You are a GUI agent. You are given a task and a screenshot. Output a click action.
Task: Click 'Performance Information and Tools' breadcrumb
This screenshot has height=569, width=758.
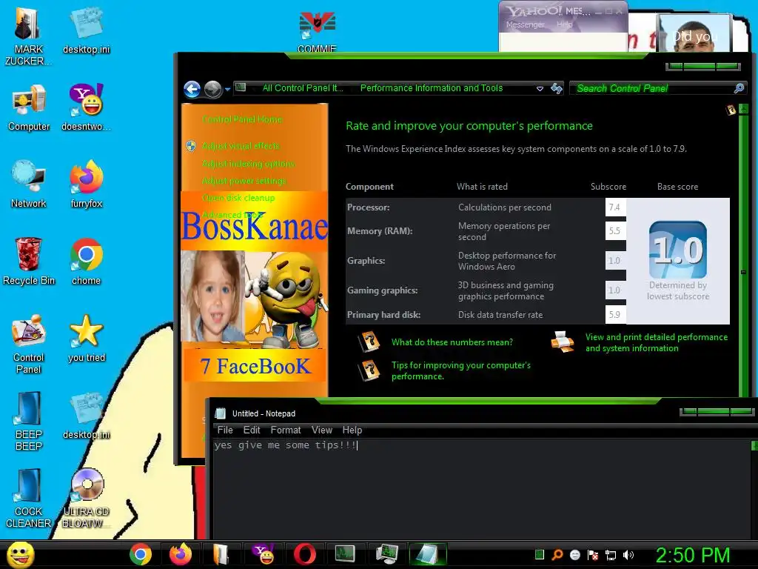(x=432, y=88)
